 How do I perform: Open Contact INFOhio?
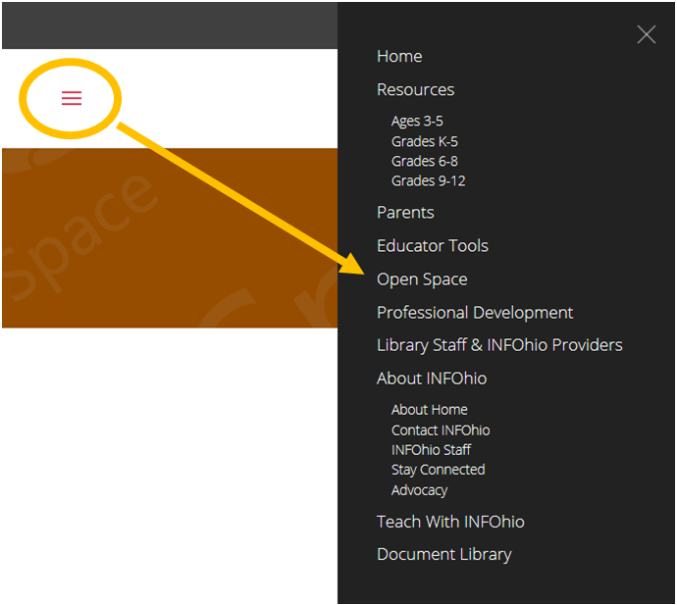(x=441, y=430)
